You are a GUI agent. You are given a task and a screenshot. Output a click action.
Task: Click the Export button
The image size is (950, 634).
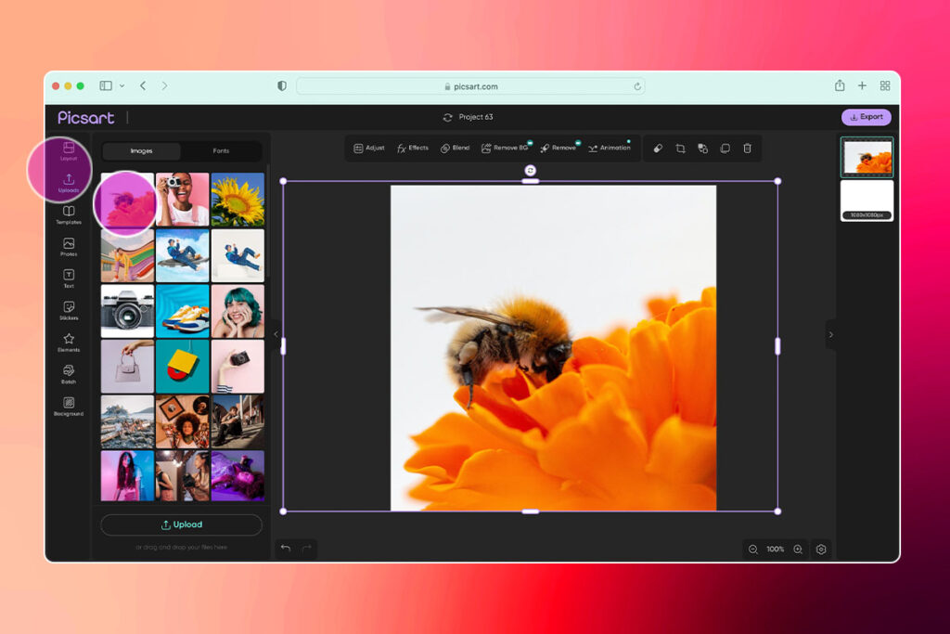click(x=867, y=117)
